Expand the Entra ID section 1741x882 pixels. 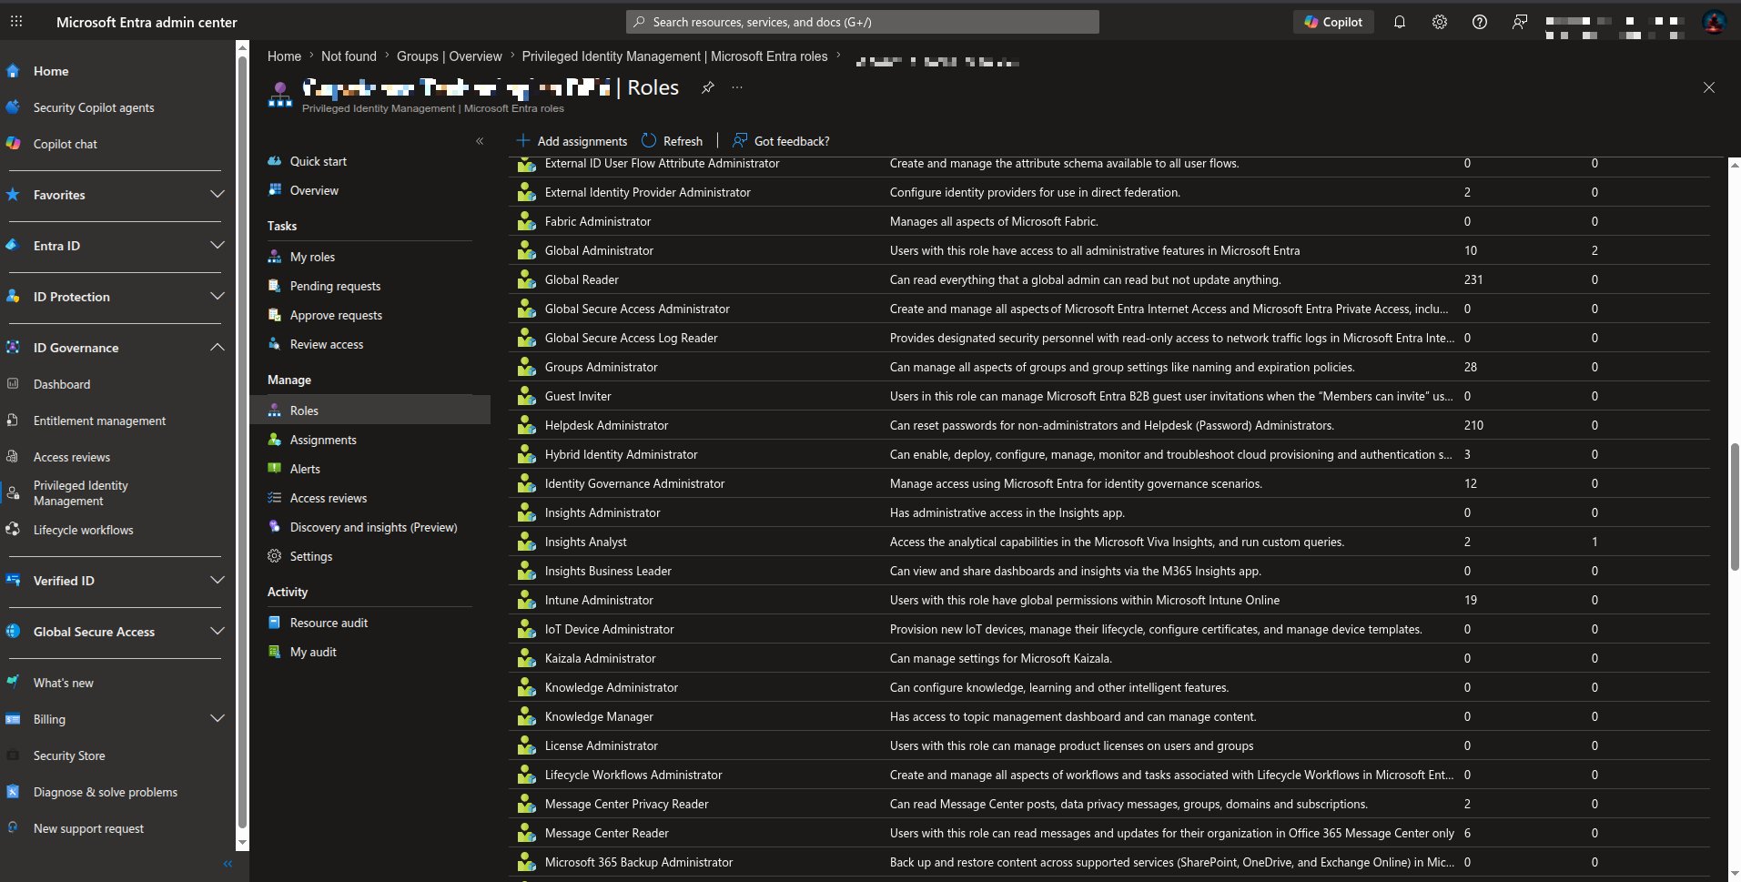tap(218, 246)
